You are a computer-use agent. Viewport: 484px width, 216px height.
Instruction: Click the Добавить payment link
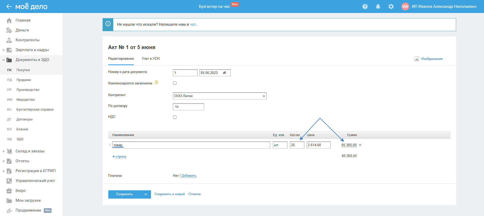tap(189, 176)
